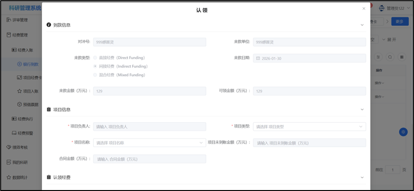Click the blue floating round button at right edge
Screen dimensions: 414x191
(x=403, y=132)
